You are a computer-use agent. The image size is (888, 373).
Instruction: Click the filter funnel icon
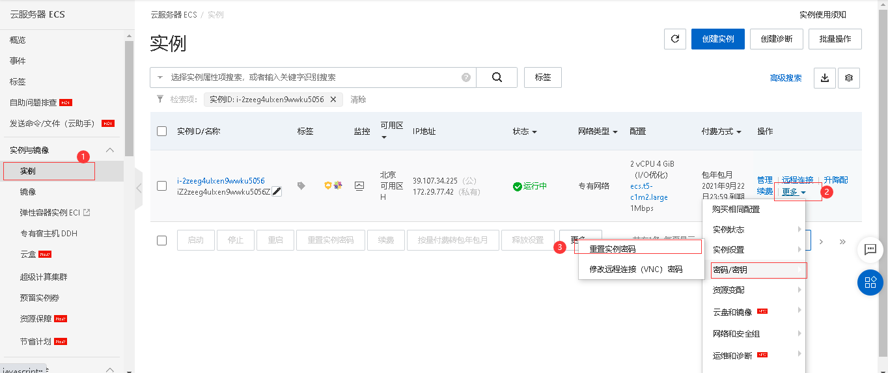pos(160,100)
